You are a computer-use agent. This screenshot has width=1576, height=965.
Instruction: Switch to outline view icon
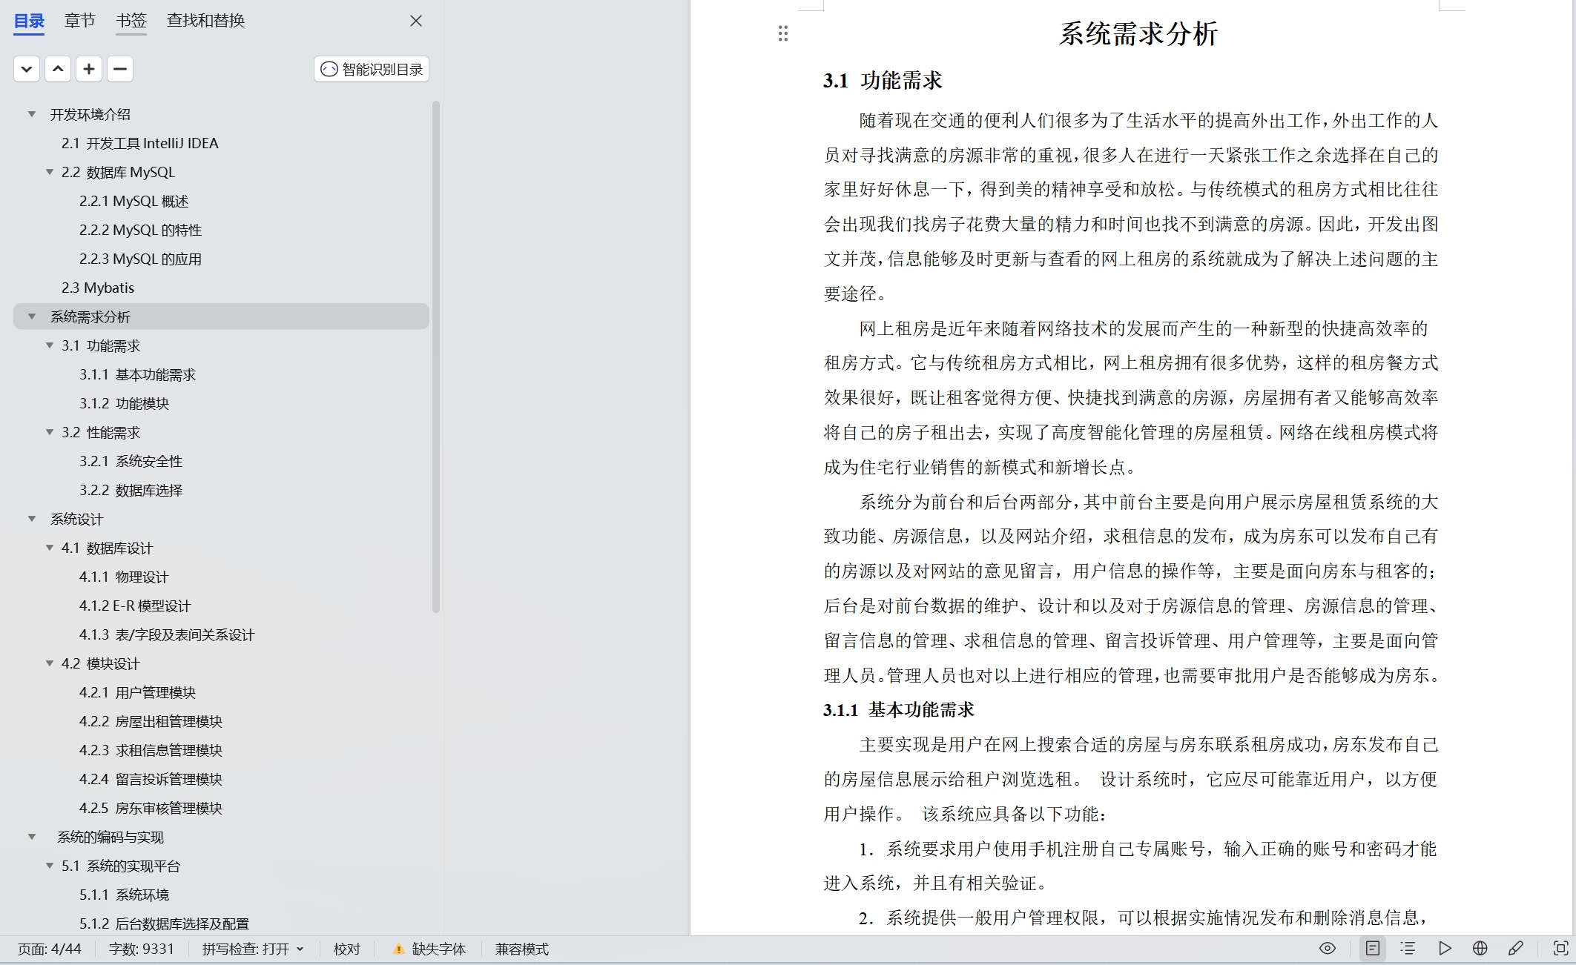(x=1408, y=949)
